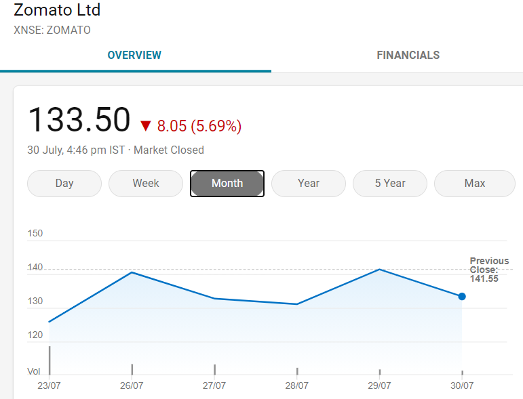Click the 150 price axis label

pos(35,233)
